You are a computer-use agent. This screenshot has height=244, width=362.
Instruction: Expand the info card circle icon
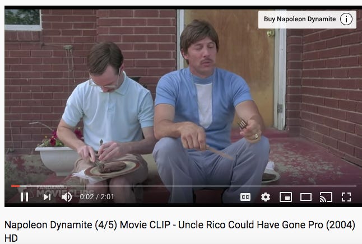pyautogui.click(x=346, y=19)
